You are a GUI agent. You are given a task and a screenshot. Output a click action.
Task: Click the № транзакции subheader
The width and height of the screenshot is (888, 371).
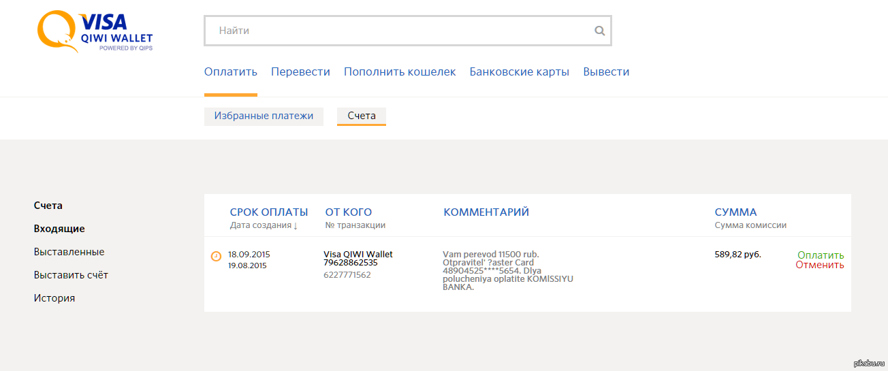pyautogui.click(x=355, y=225)
